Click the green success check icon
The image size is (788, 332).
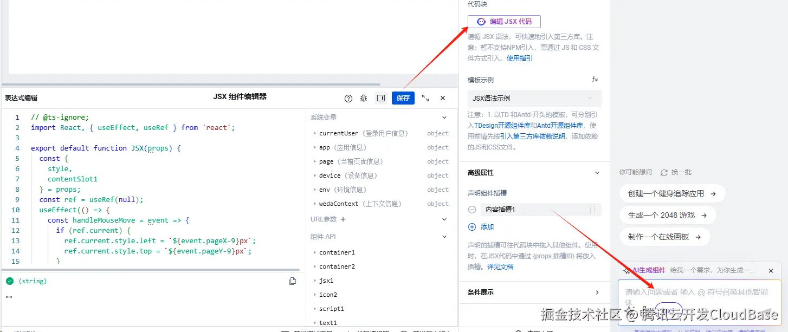point(10,281)
